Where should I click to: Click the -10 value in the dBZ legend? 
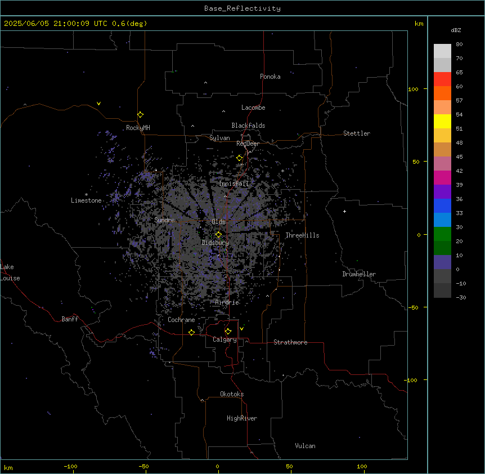click(461, 283)
